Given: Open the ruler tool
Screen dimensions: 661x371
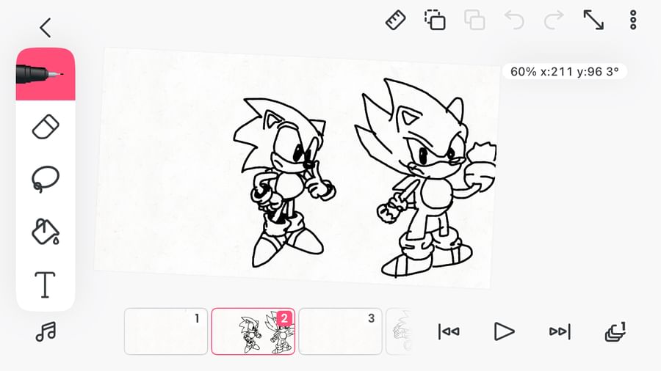Looking at the screenshot, I should (395, 20).
